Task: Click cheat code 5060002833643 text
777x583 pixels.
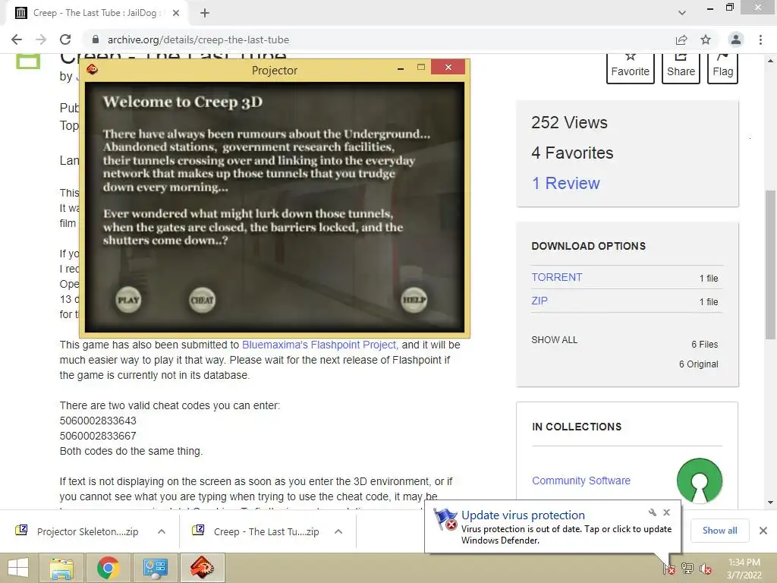Action: click(x=98, y=421)
